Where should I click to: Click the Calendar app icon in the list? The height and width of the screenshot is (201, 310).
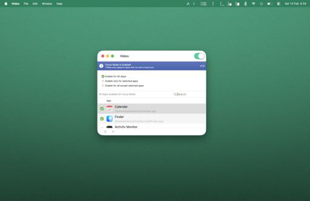[x=109, y=109]
